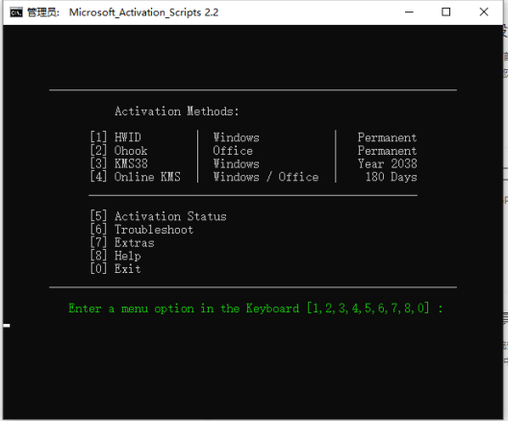508x421 pixels.
Task: Click the '[5] Activation Status' line
Action: click(158, 216)
